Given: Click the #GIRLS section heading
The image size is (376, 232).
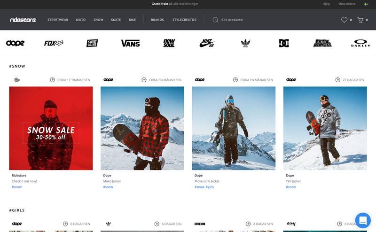Looking at the screenshot, I should pyautogui.click(x=17, y=210).
